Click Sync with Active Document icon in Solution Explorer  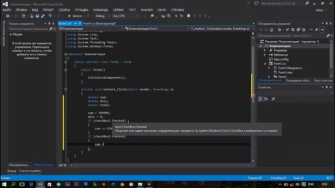287,30
